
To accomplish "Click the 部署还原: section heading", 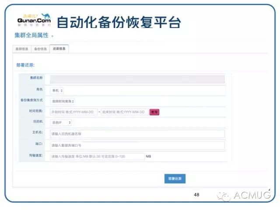I will (x=25, y=65).
